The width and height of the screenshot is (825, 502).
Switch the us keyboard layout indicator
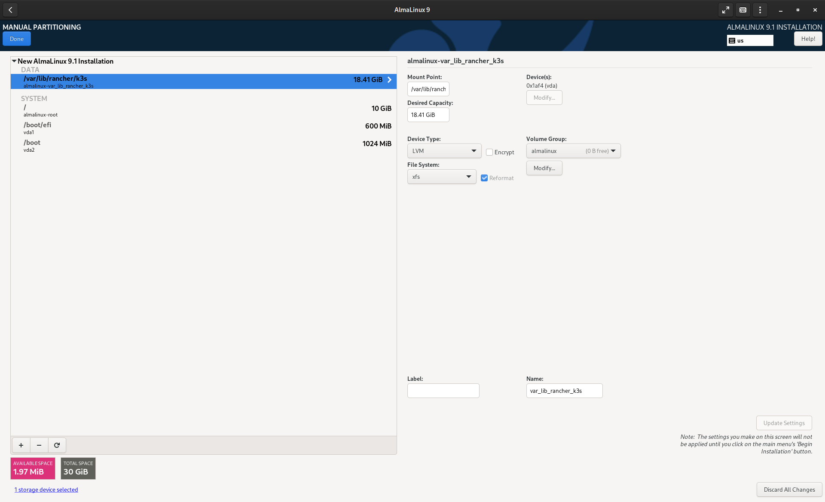point(750,40)
